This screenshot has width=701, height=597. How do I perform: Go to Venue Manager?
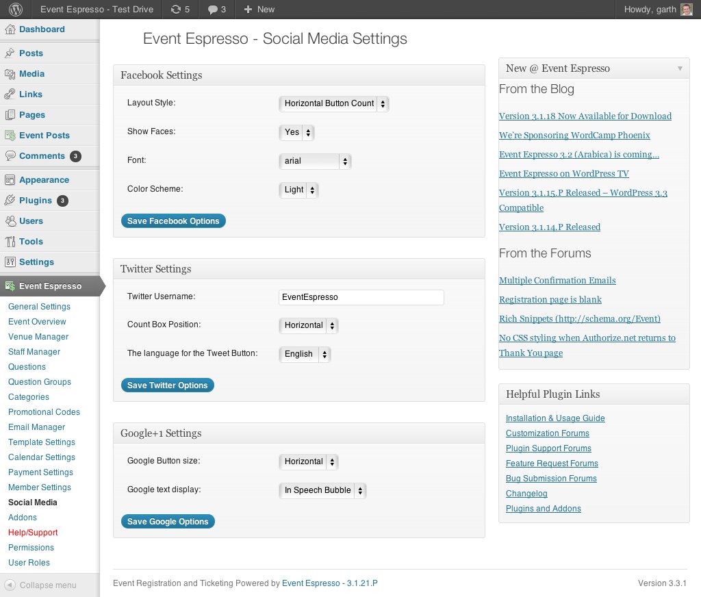(38, 337)
